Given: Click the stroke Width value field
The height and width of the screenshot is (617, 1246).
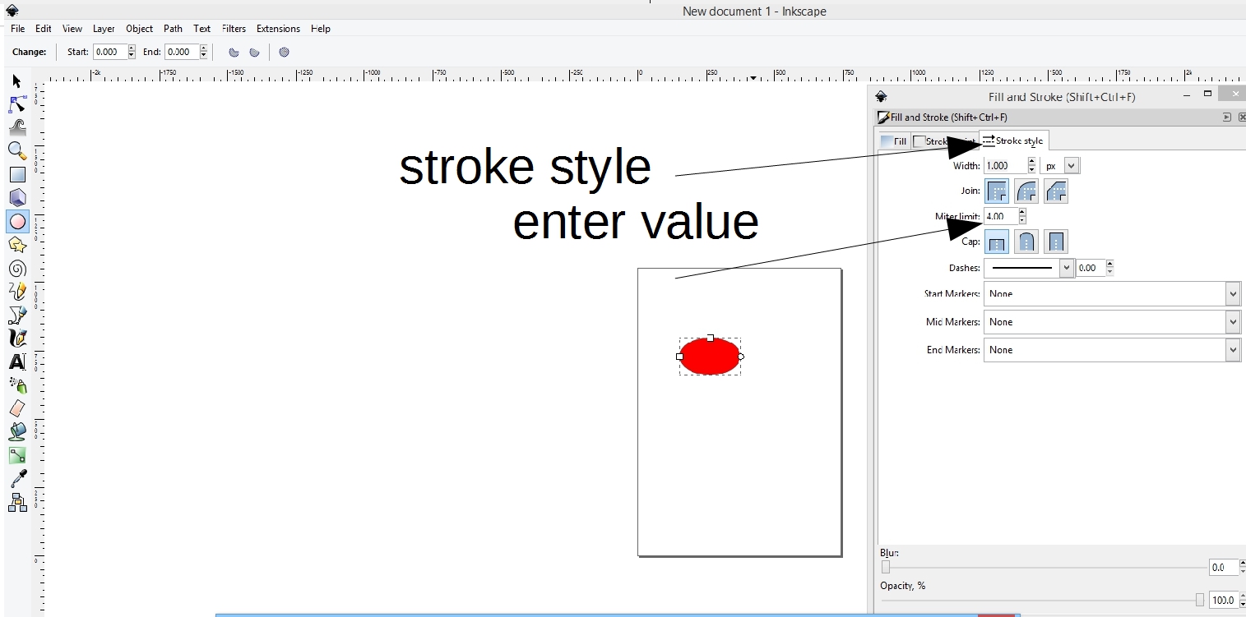Looking at the screenshot, I should 1005,165.
